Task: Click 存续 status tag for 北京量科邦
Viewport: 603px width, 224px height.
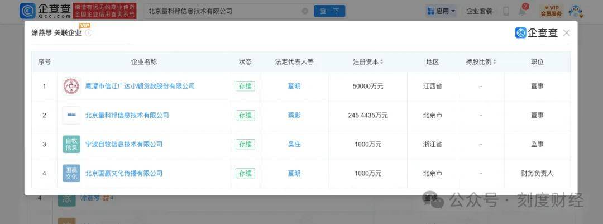Action: (x=245, y=115)
